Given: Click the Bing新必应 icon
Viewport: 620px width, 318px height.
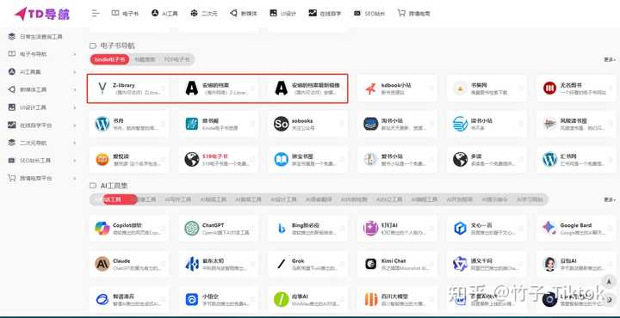Looking at the screenshot, I should [281, 229].
